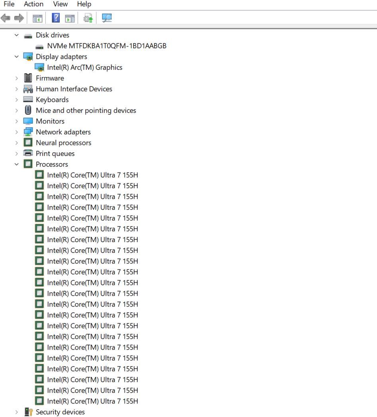The height and width of the screenshot is (417, 377).
Task: Expand the Print queues category
Action: point(17,153)
